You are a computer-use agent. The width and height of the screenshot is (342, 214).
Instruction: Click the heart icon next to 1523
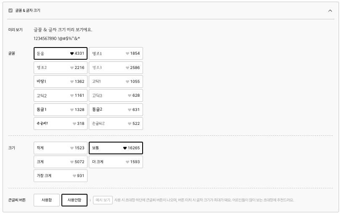[x=72, y=148]
